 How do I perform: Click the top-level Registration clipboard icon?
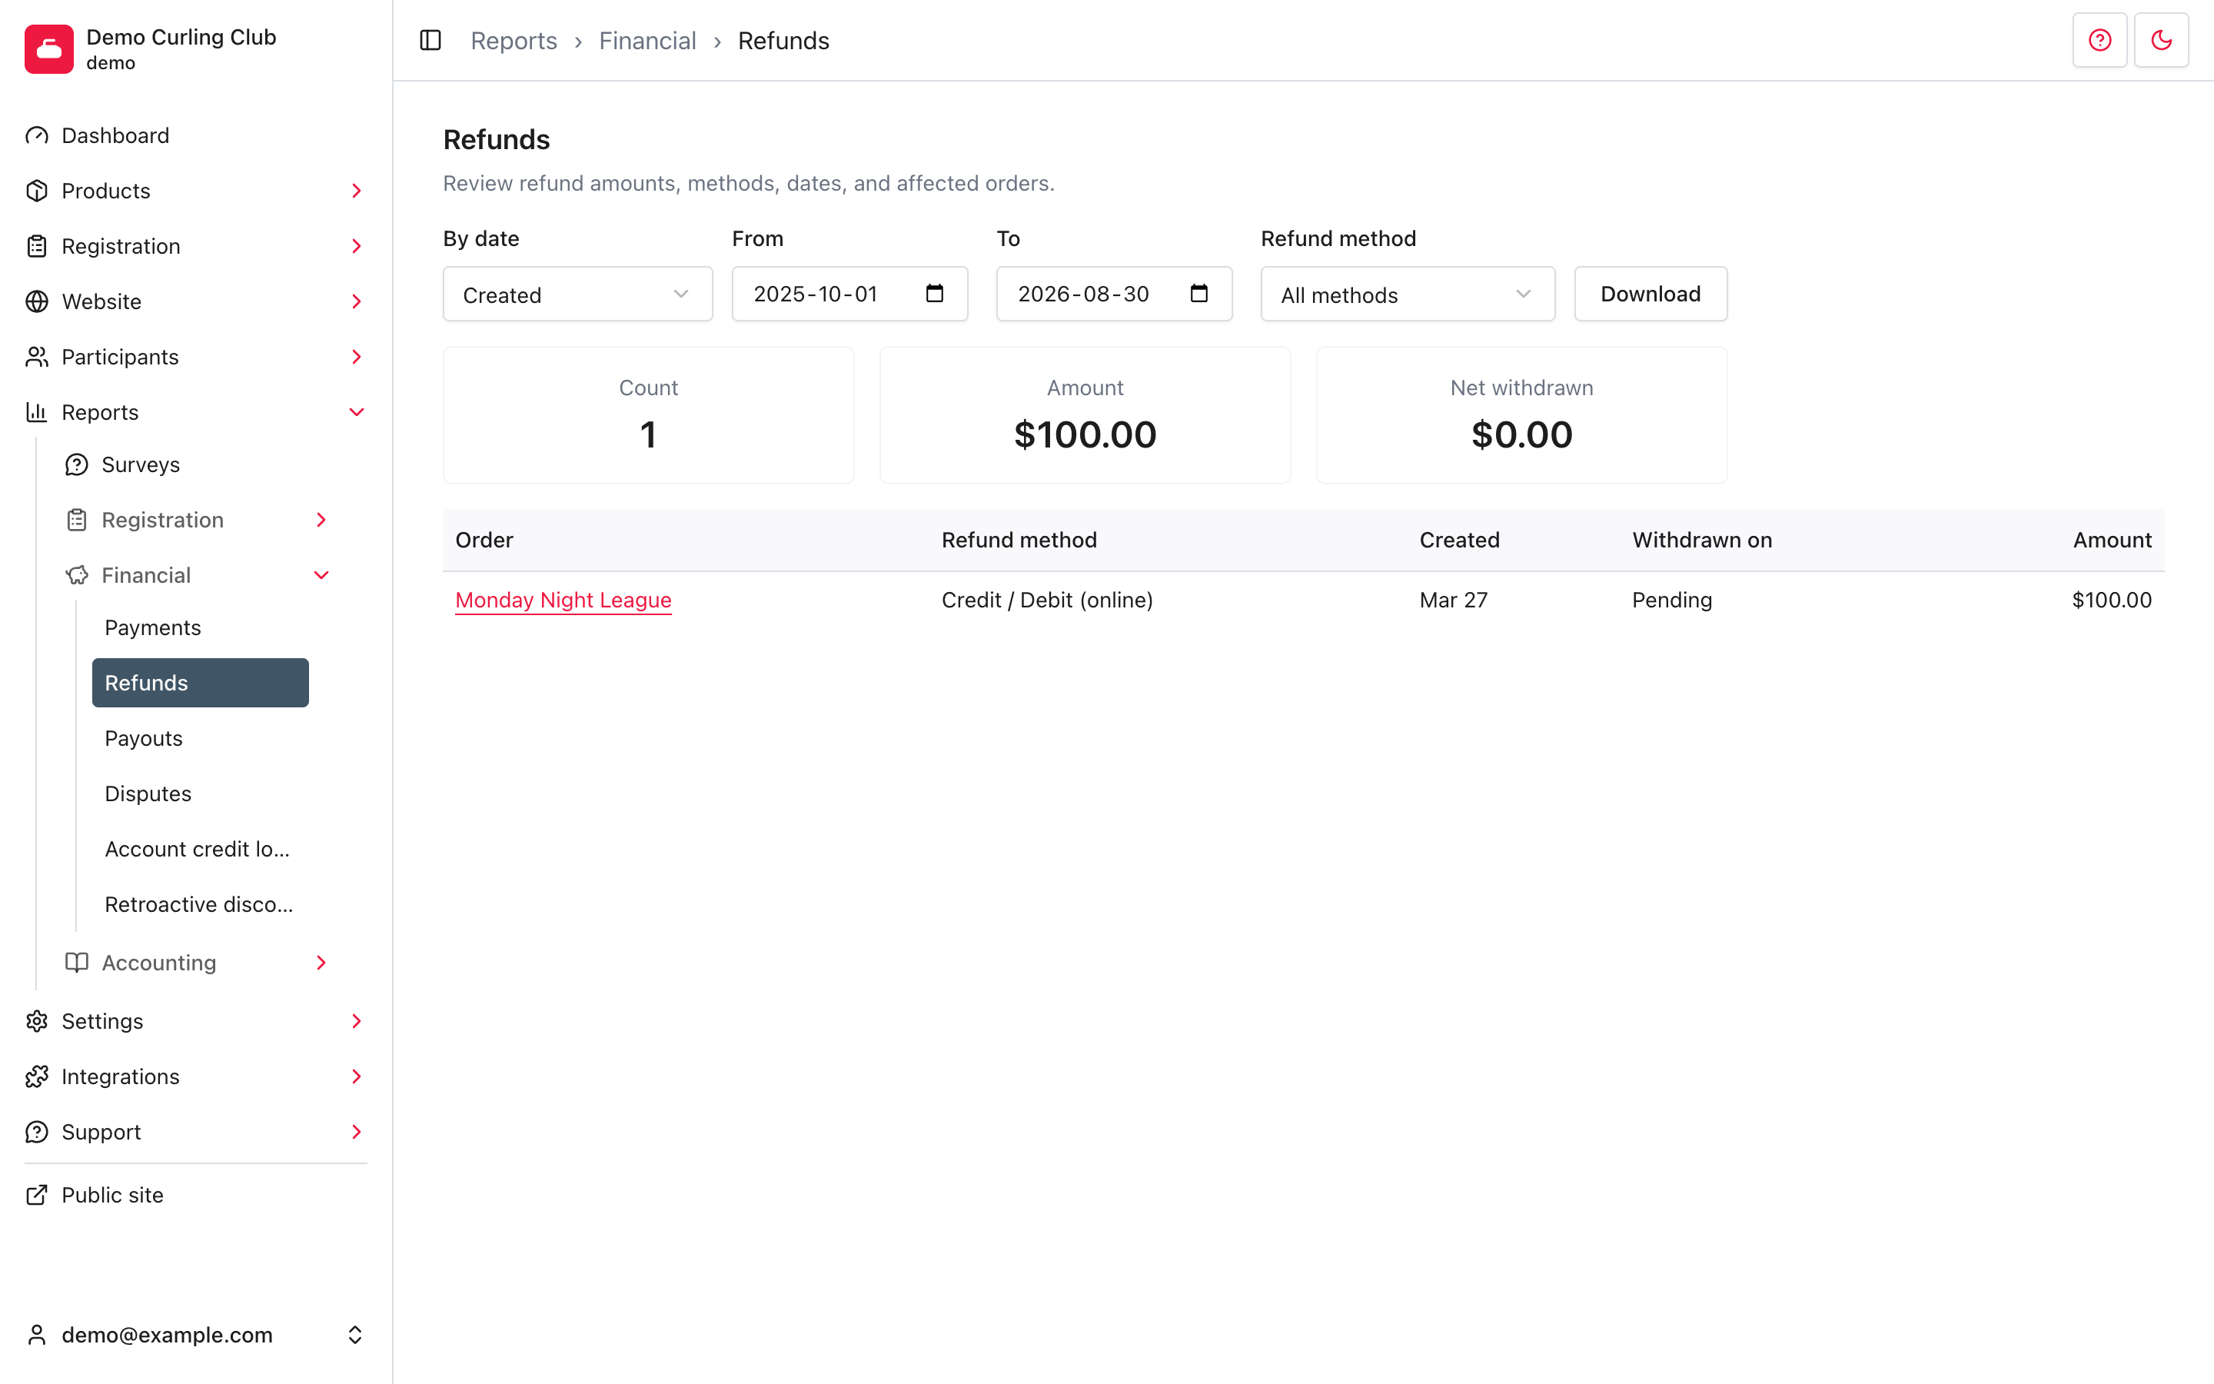pos(37,246)
